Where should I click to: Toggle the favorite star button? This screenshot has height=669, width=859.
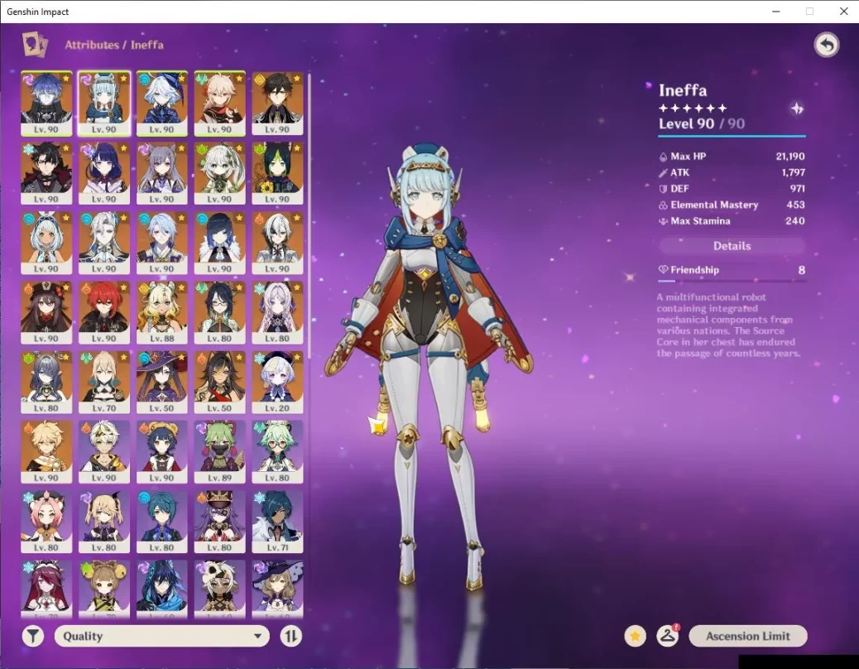tap(635, 636)
